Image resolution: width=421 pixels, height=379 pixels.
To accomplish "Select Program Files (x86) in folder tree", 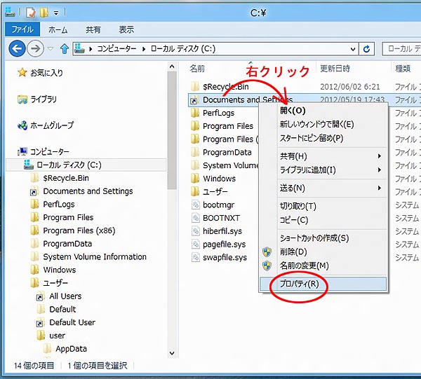I will (78, 230).
